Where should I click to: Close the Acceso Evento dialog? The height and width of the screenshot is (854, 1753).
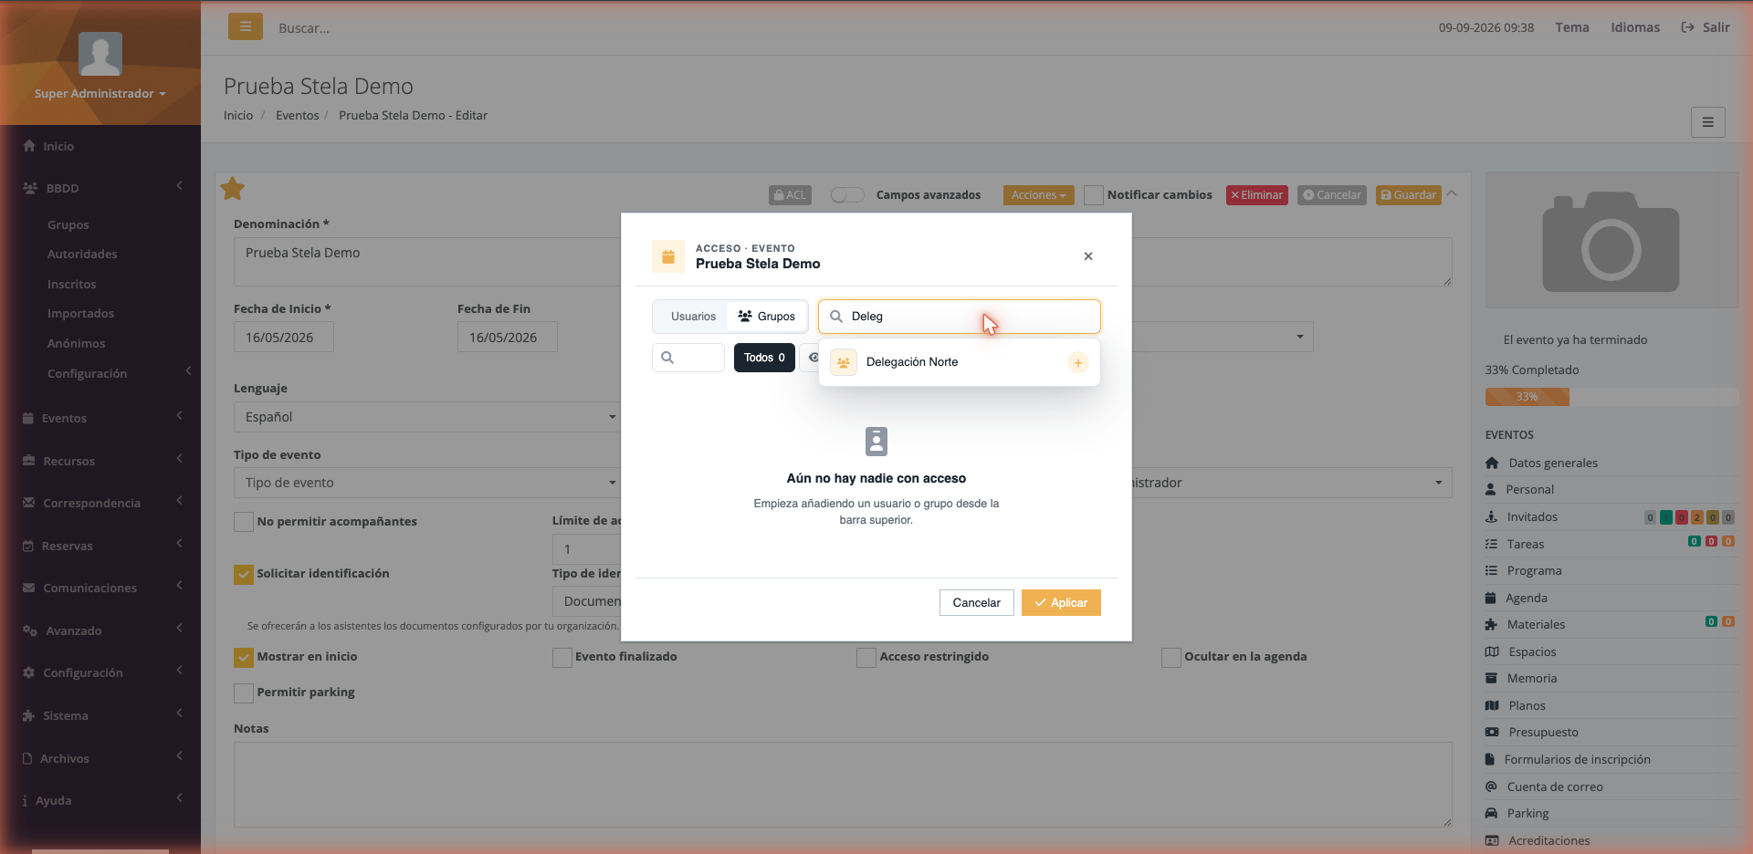[1088, 256]
